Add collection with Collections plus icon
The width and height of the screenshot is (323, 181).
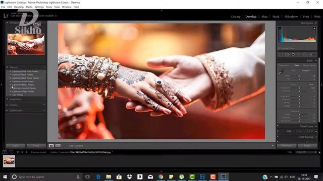(x=44, y=111)
